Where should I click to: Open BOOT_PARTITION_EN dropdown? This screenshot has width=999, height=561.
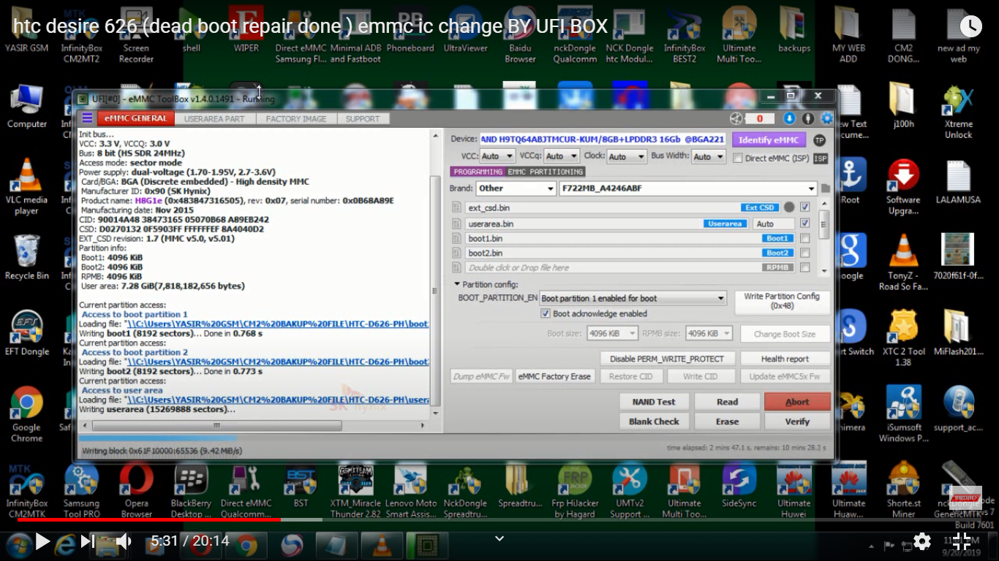(633, 298)
